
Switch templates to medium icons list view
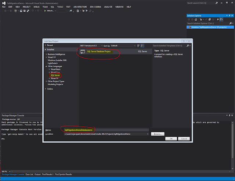pos(142,46)
